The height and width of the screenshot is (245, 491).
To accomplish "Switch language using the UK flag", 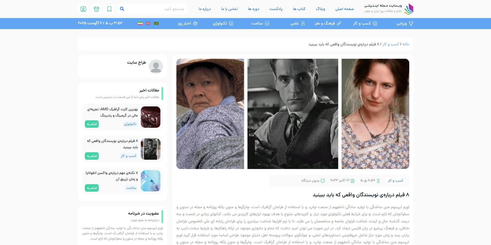I will [x=148, y=23].
